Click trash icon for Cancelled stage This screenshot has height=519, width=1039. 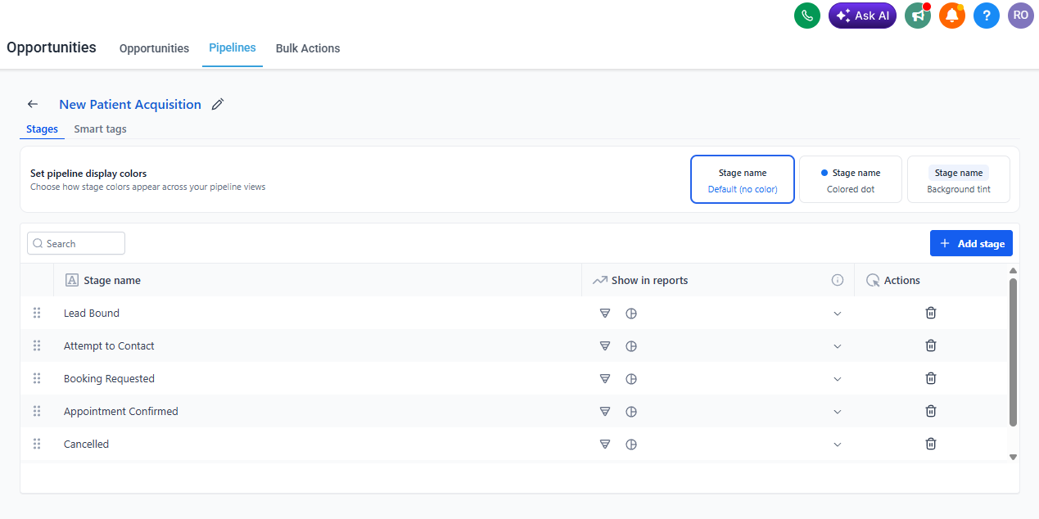[x=931, y=444]
